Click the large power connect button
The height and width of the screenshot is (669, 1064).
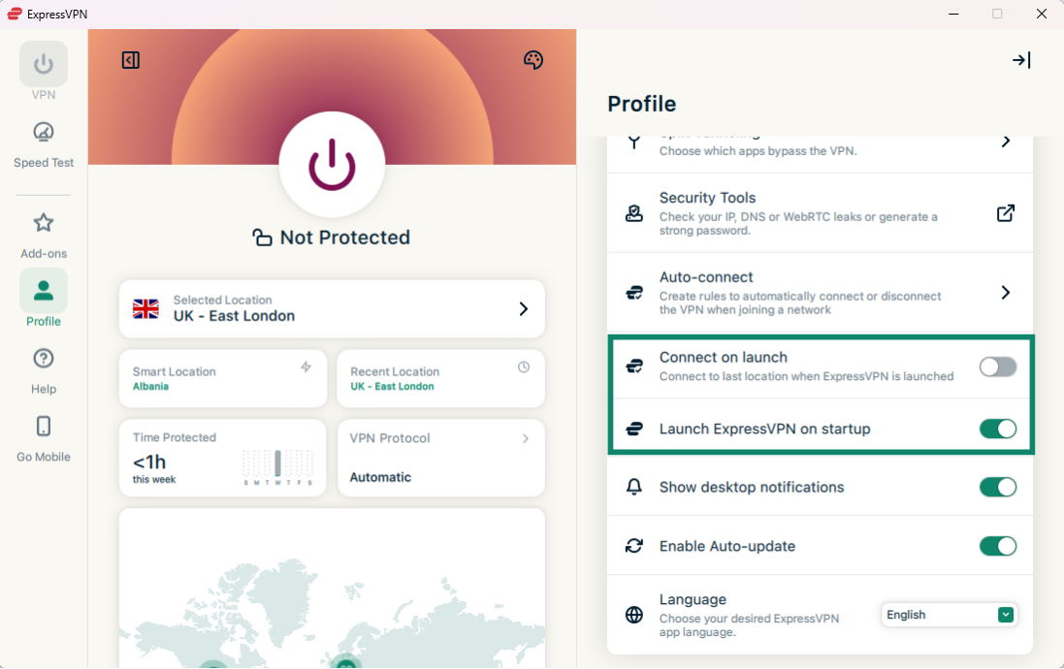tap(332, 164)
